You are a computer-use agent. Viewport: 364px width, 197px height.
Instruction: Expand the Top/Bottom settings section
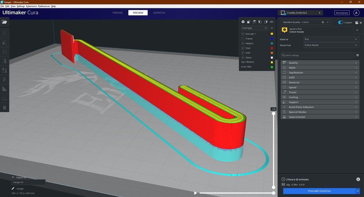pos(320,72)
